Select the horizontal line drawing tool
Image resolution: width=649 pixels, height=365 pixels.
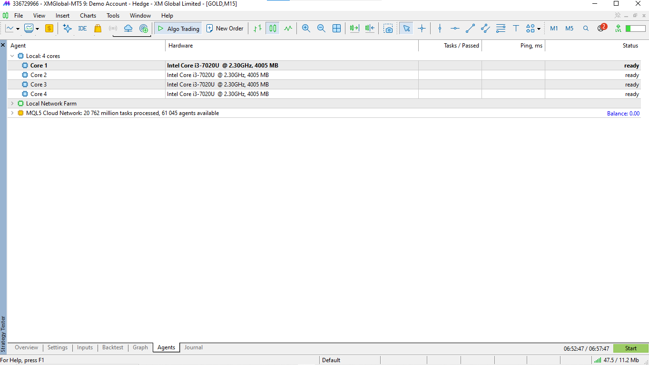455,29
